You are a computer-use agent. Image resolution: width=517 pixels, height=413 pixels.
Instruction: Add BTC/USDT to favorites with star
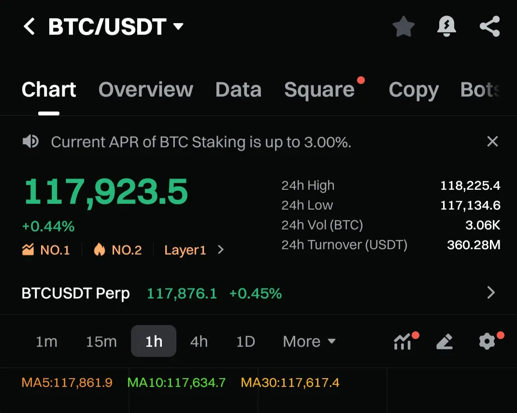(403, 27)
